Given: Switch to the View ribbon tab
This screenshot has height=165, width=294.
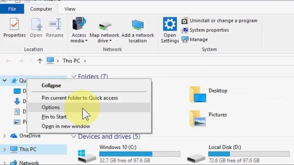Looking at the screenshot, I should tap(70, 9).
